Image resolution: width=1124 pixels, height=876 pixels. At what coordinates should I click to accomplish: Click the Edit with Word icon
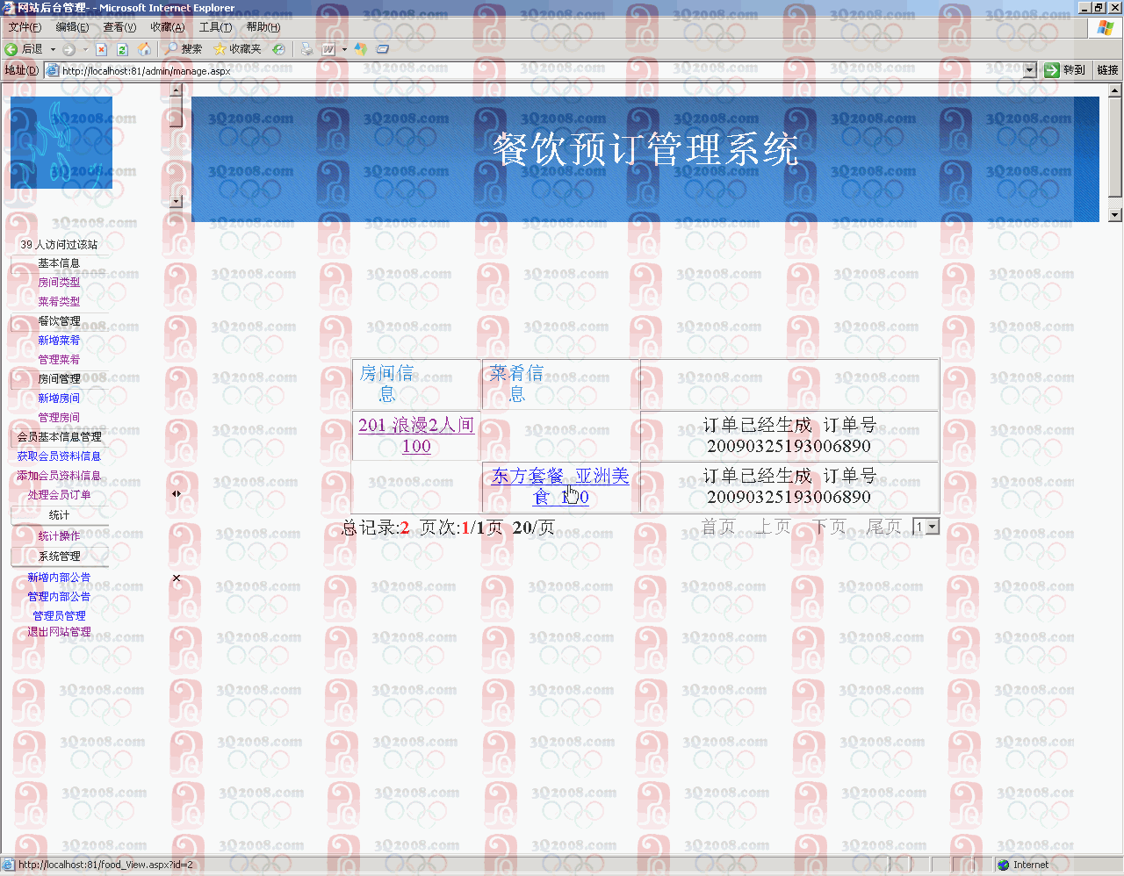point(328,49)
